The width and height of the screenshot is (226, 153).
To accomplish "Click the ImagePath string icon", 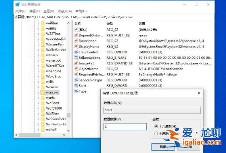I will [76, 63].
